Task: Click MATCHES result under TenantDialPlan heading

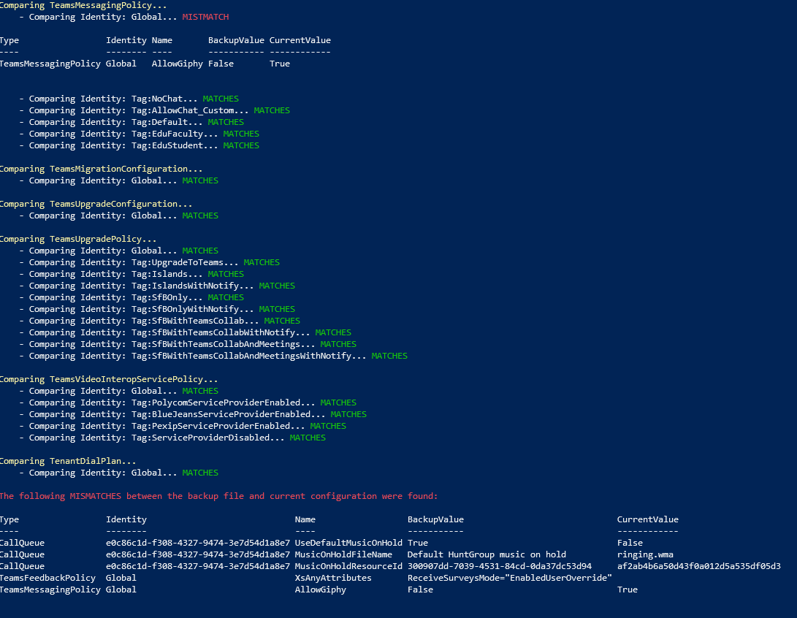Action: coord(200,473)
